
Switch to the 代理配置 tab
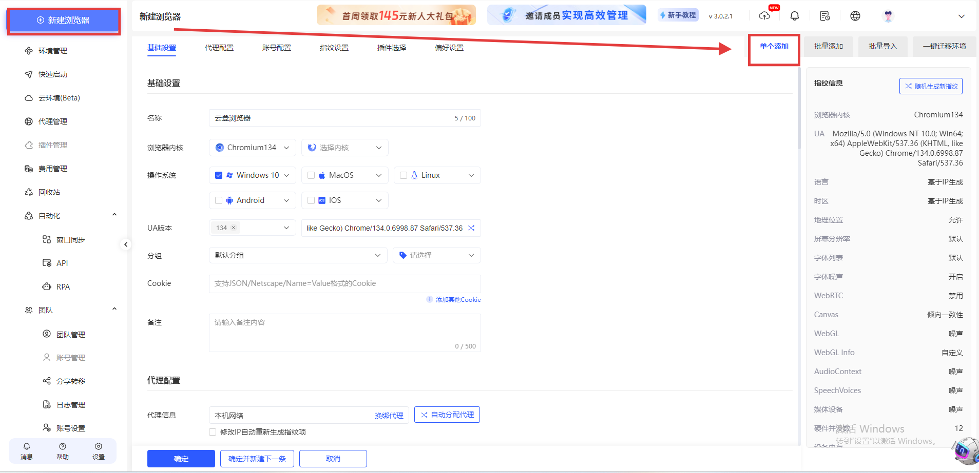219,47
